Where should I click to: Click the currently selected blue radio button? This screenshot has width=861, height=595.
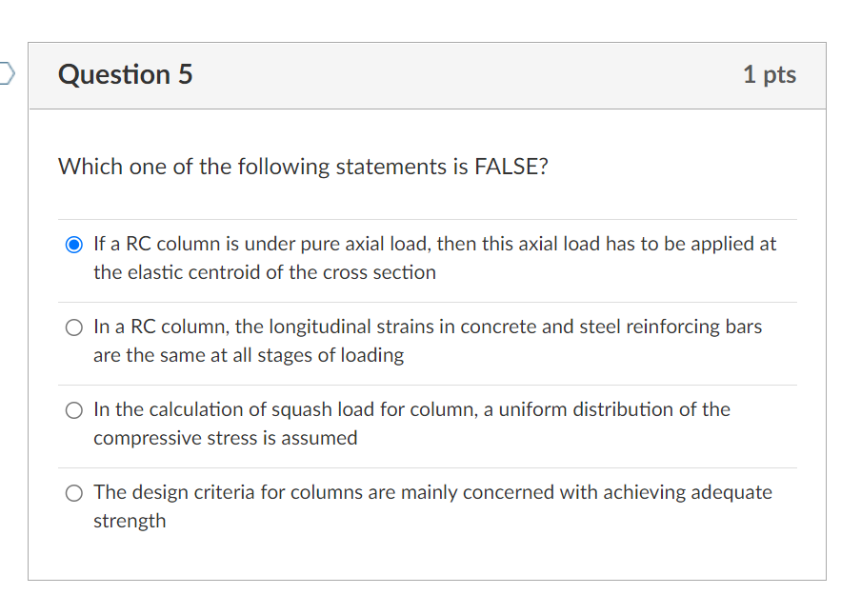click(73, 244)
